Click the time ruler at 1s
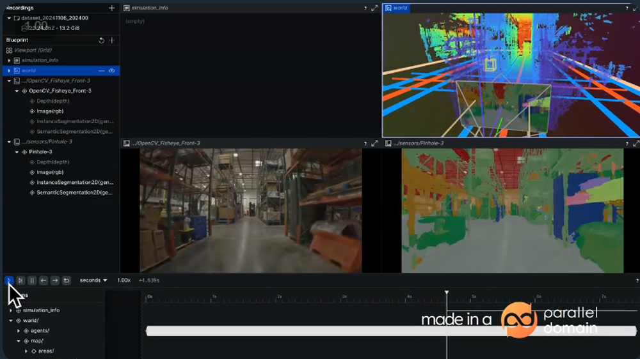 pos(214,297)
